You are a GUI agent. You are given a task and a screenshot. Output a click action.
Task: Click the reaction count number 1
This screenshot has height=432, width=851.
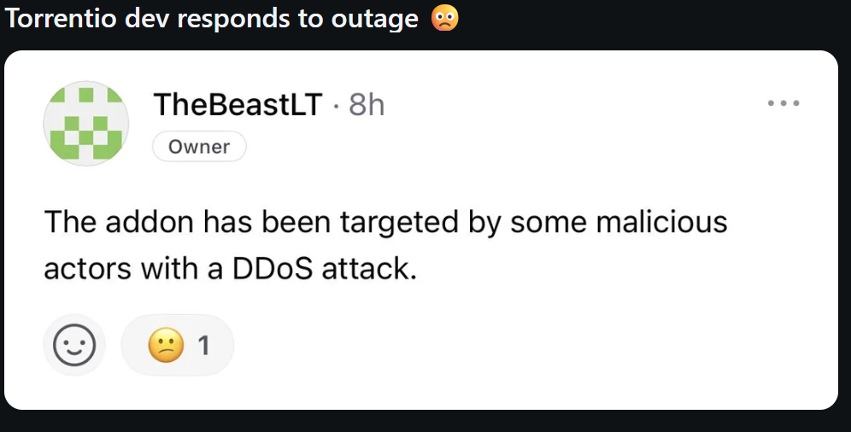pos(203,345)
